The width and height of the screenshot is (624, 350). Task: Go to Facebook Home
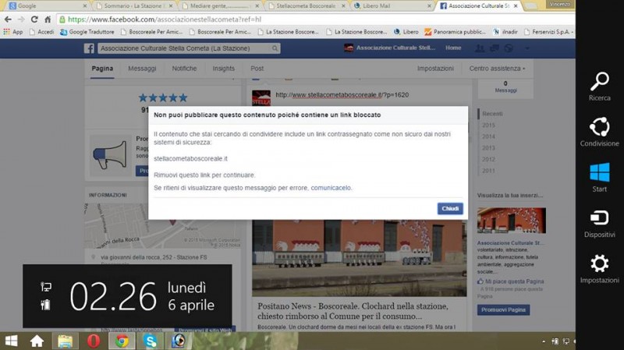tap(453, 48)
